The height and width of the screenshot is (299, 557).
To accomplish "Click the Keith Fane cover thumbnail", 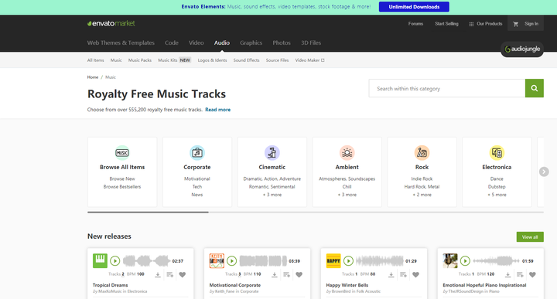I will pos(217,260).
